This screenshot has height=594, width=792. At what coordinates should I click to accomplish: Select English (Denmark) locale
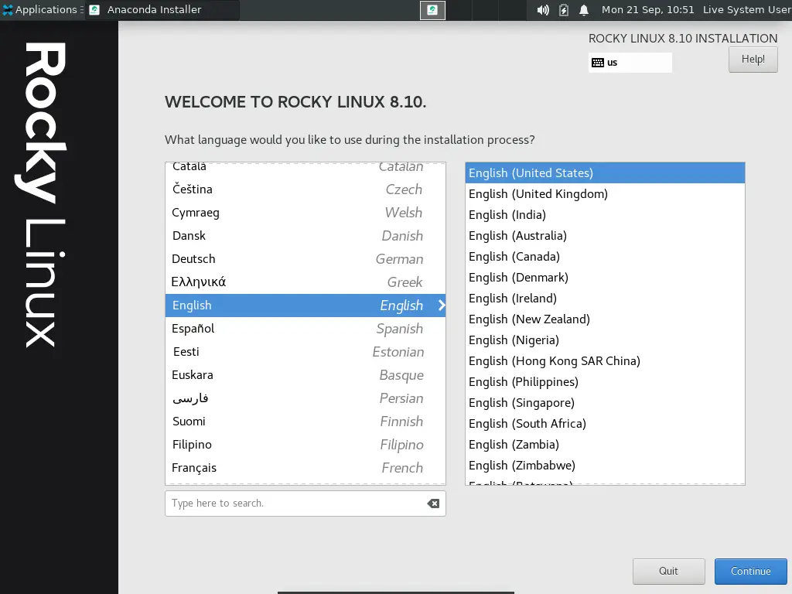[x=605, y=278]
